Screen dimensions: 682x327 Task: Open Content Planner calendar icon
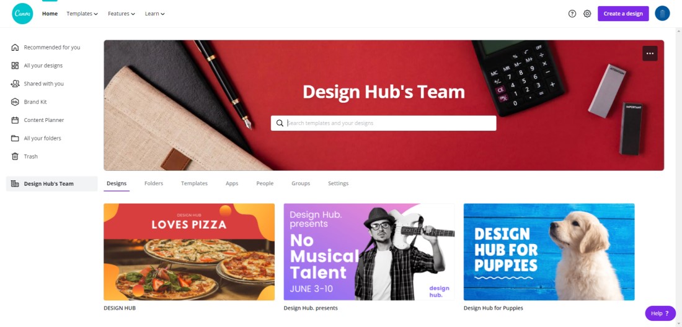(15, 120)
